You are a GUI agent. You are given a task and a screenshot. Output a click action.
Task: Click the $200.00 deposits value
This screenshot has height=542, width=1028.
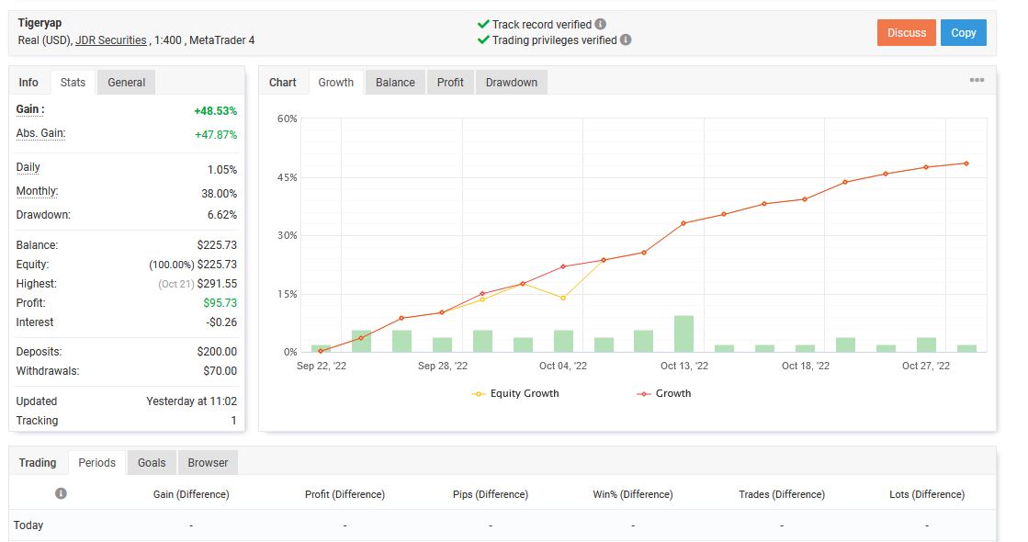tap(217, 351)
